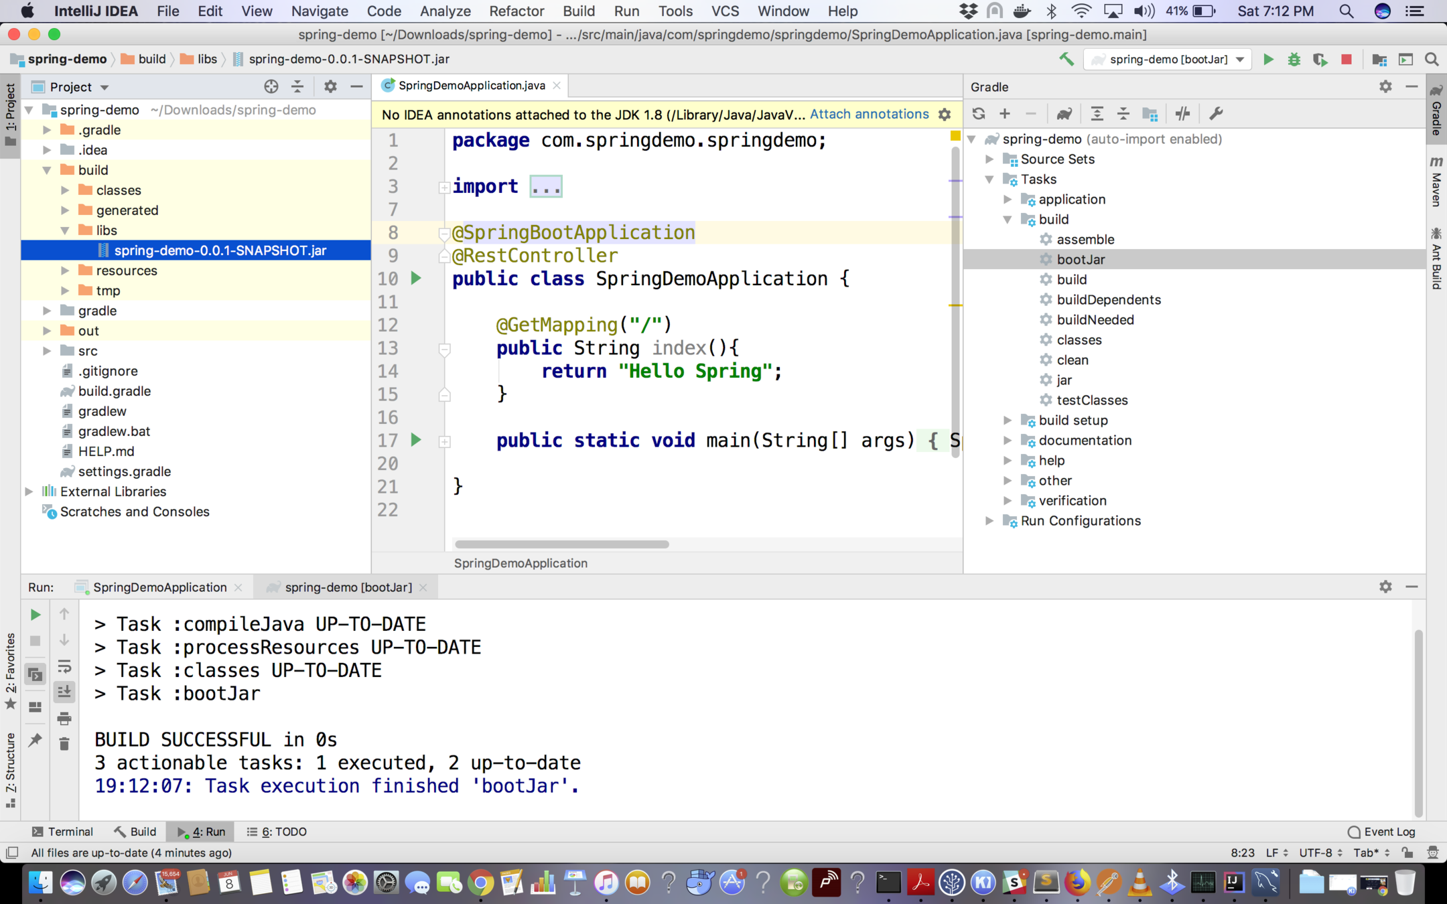Click the editor horizontal scrollbar thumb
The width and height of the screenshot is (1447, 904).
point(561,544)
